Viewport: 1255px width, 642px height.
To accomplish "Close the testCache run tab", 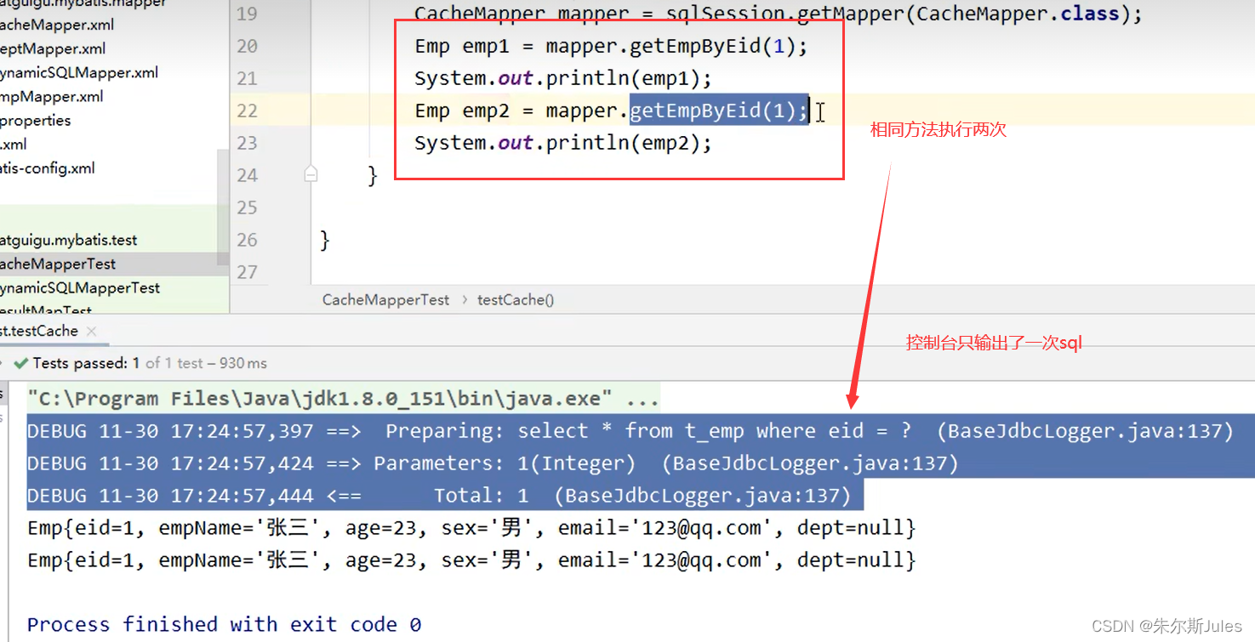I will [92, 332].
